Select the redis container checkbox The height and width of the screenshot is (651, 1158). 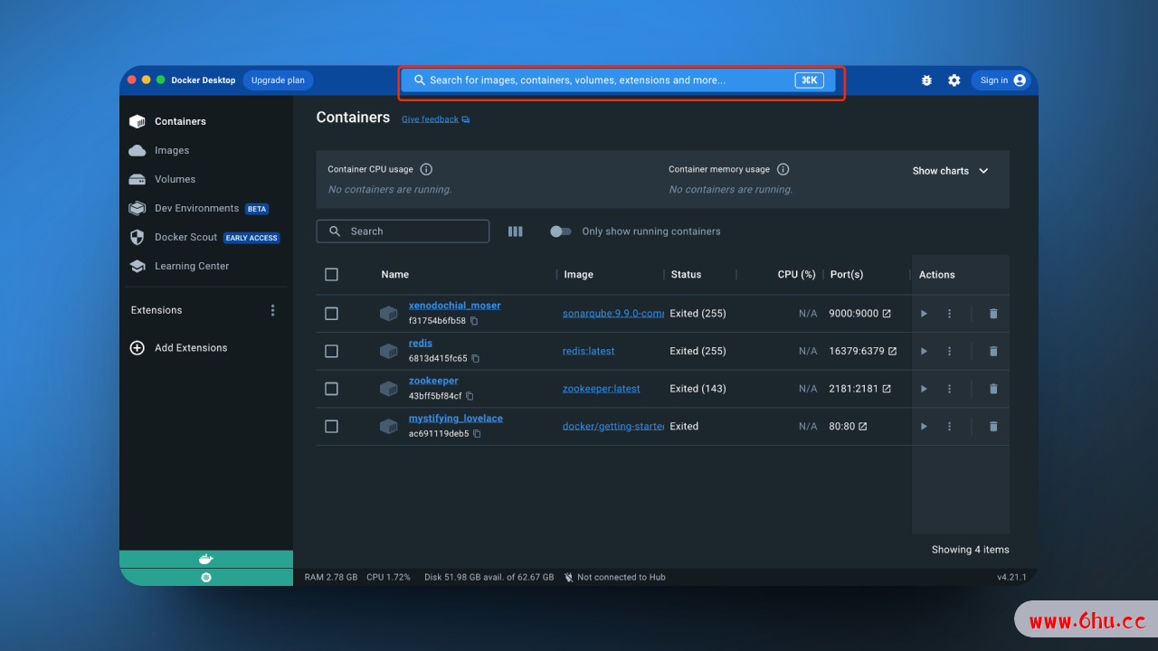331,351
